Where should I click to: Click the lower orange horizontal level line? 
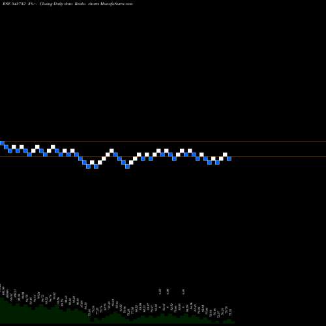(x=163, y=156)
